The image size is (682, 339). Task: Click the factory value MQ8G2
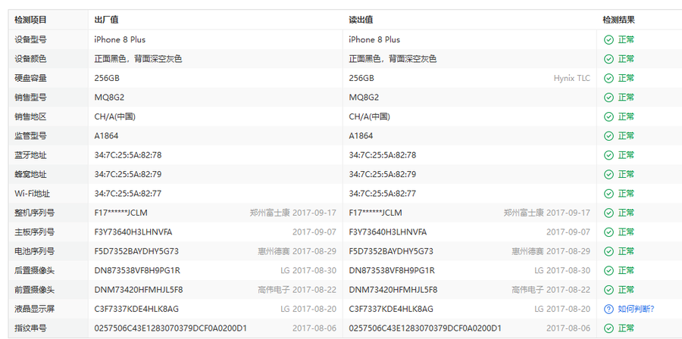(109, 98)
